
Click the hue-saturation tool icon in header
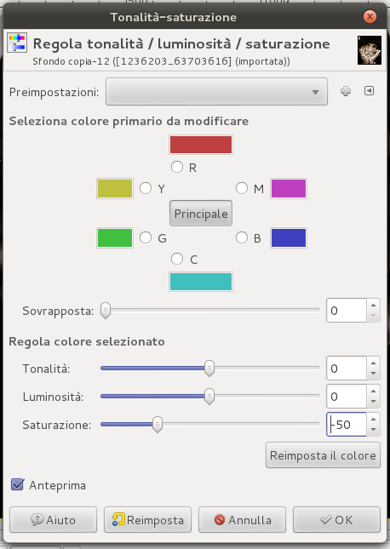click(17, 43)
